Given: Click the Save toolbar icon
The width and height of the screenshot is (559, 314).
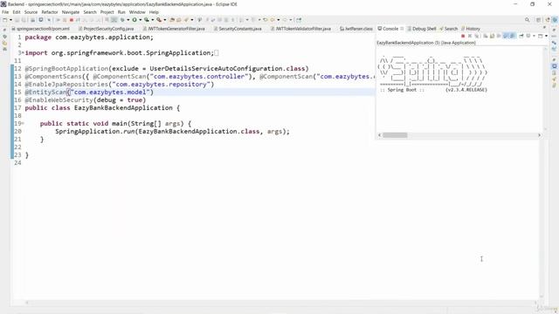Looking at the screenshot, I should [17, 20].
